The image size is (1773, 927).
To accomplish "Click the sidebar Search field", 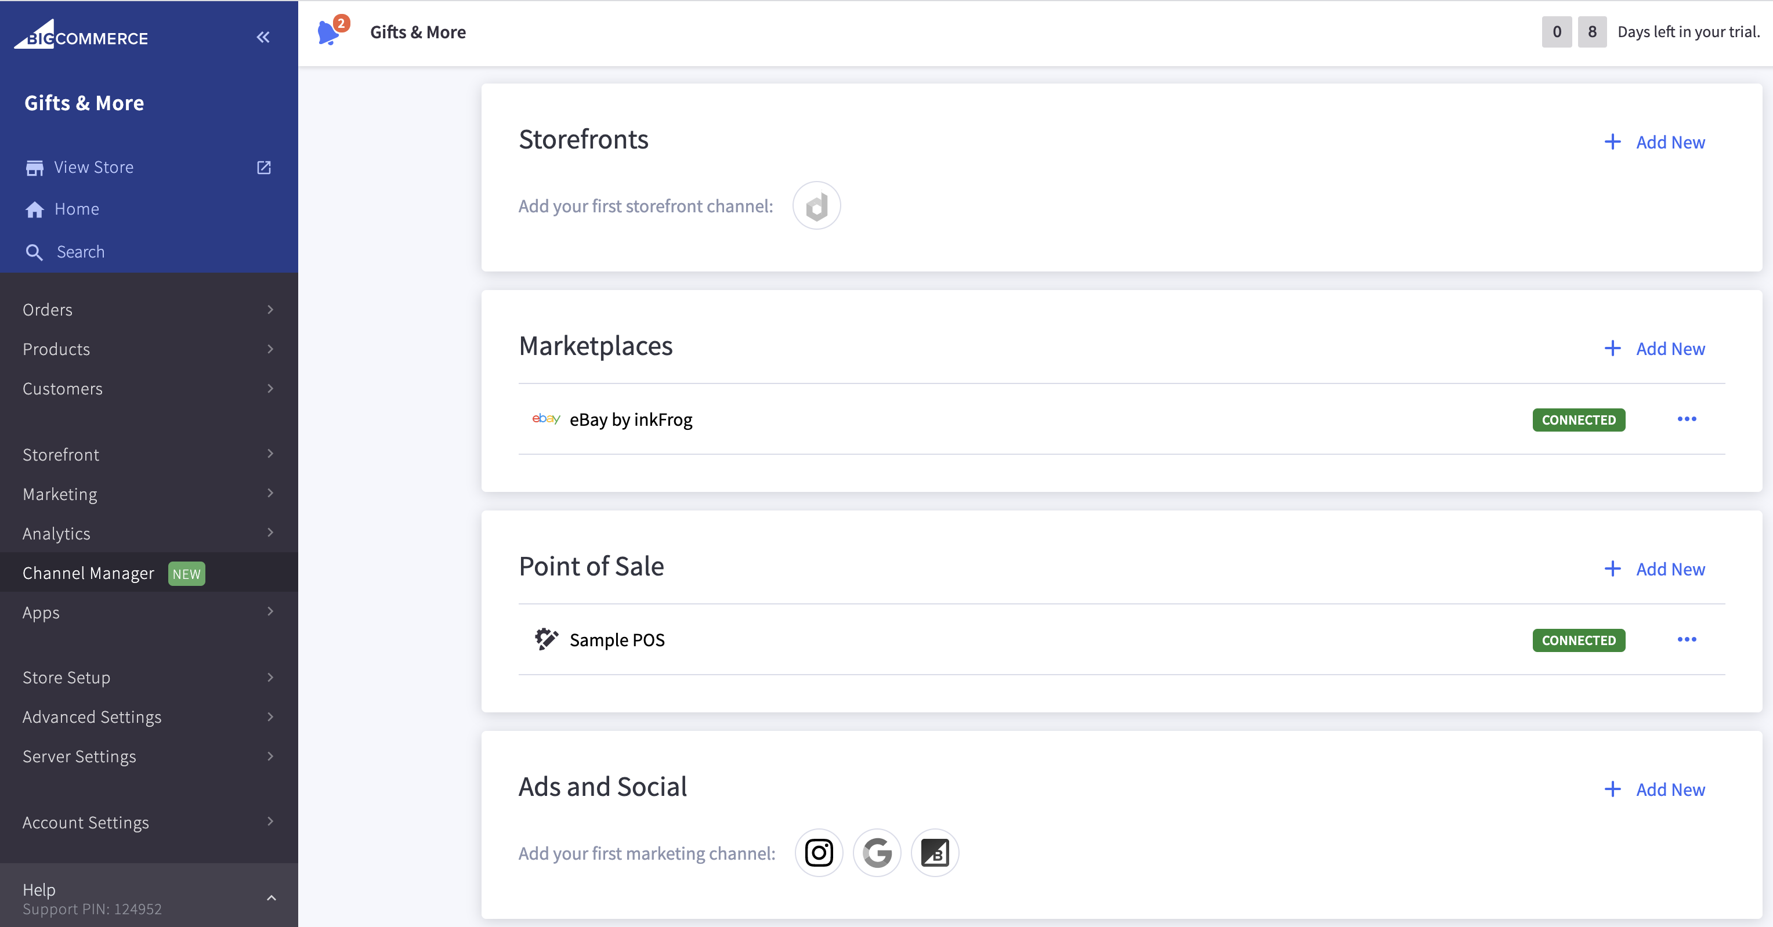I will 81,252.
